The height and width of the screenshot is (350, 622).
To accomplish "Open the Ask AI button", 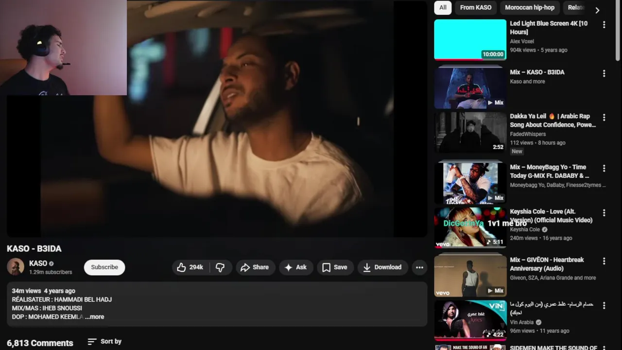I will click(295, 267).
